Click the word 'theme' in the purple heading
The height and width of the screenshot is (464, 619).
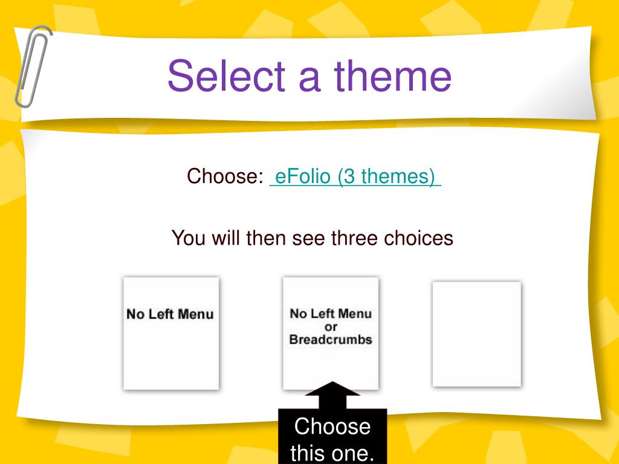coord(393,76)
